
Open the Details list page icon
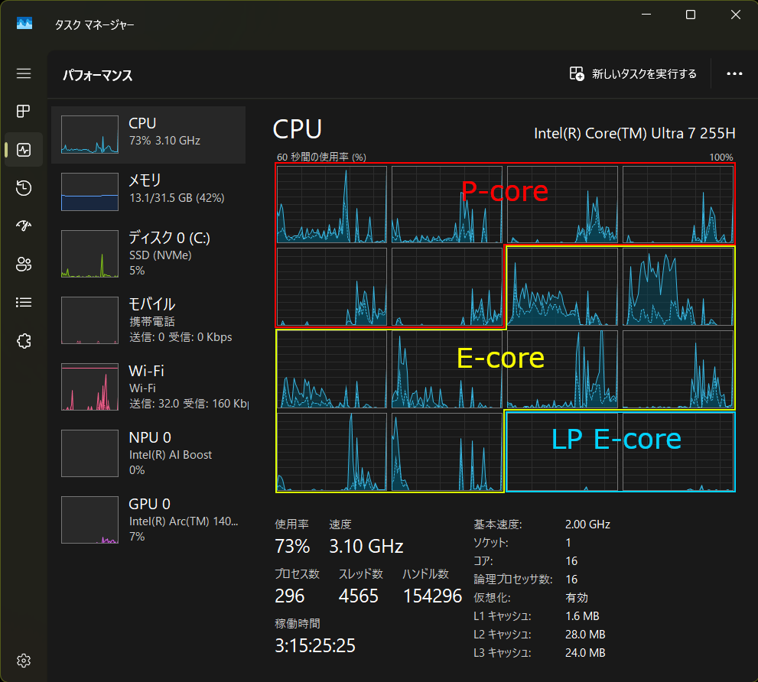[24, 302]
